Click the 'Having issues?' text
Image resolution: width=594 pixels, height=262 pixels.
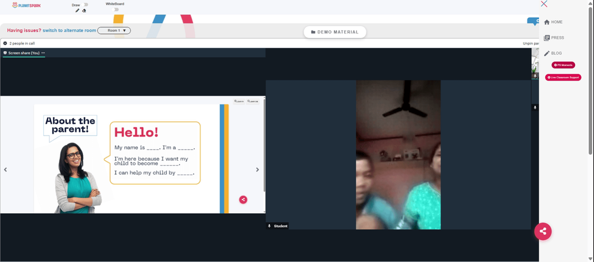(x=24, y=30)
